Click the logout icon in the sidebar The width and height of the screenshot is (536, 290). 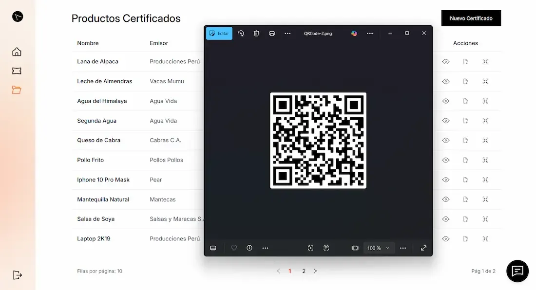18,275
